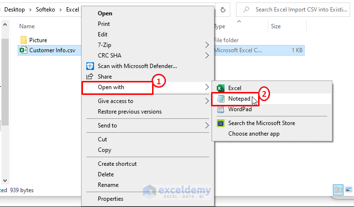
Task: Click the Search Excel Import CSV search box
Action: tap(297, 9)
